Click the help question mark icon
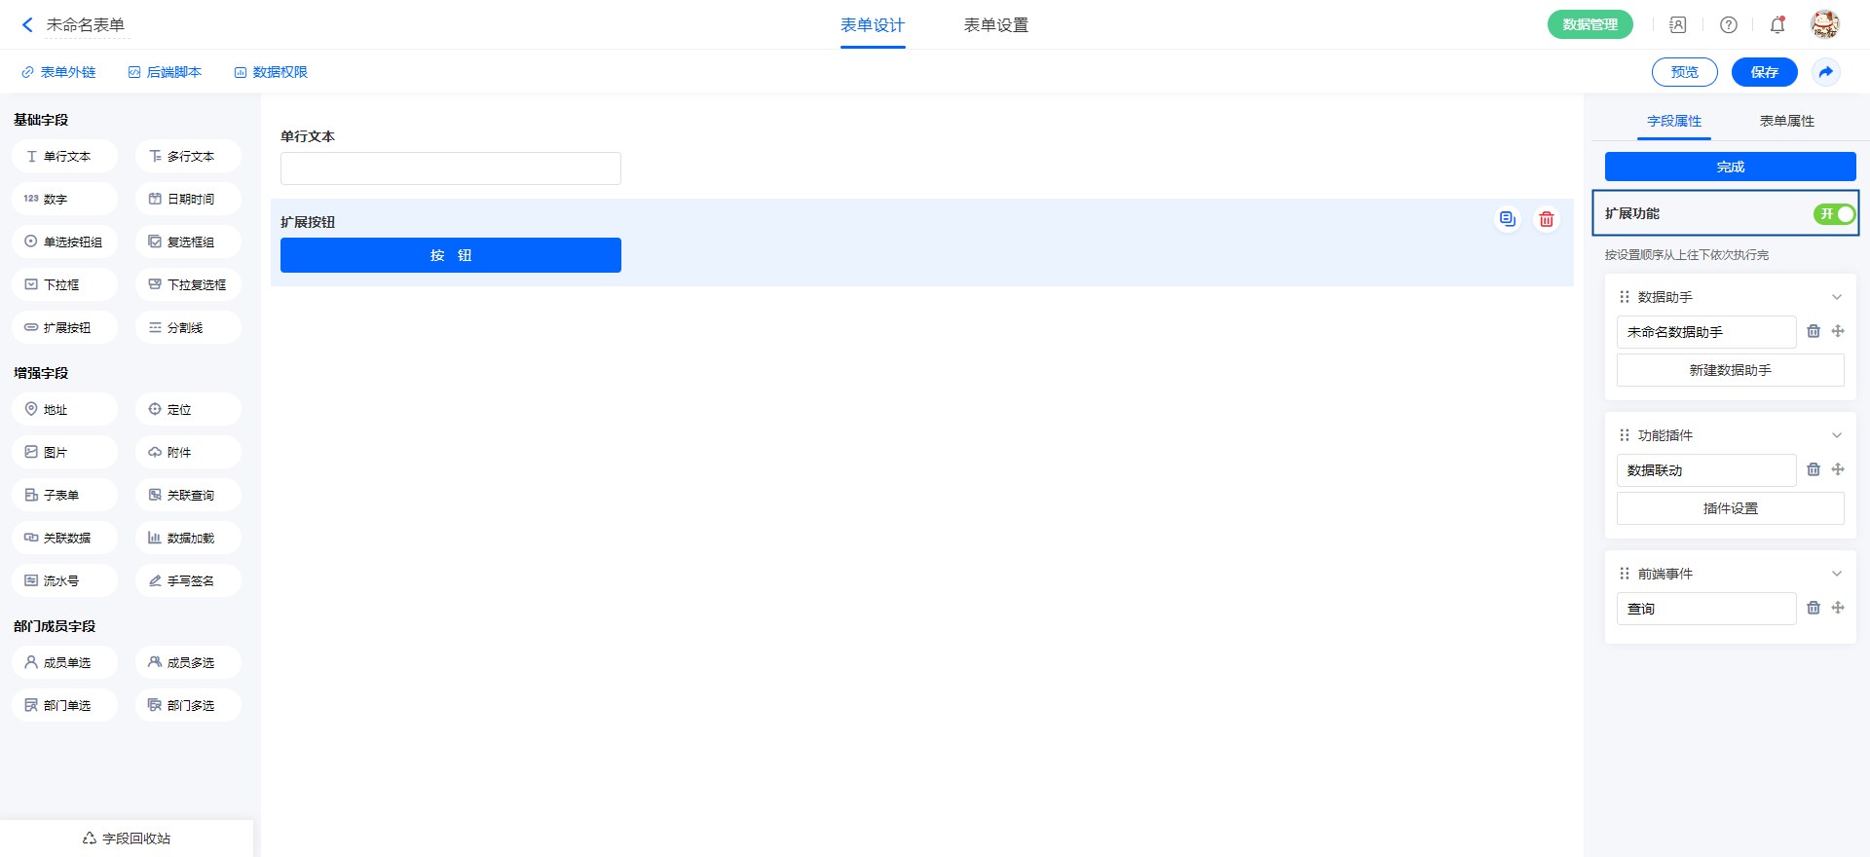Viewport: 1870px width, 857px height. (1728, 25)
